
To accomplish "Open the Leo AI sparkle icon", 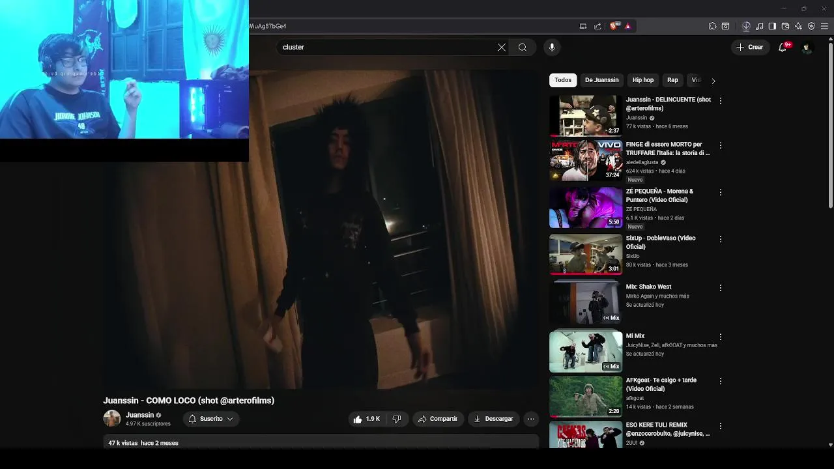I will pos(798,26).
